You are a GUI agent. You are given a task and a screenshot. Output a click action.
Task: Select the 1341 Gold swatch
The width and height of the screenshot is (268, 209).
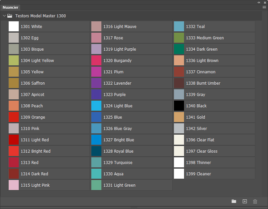[179, 117]
